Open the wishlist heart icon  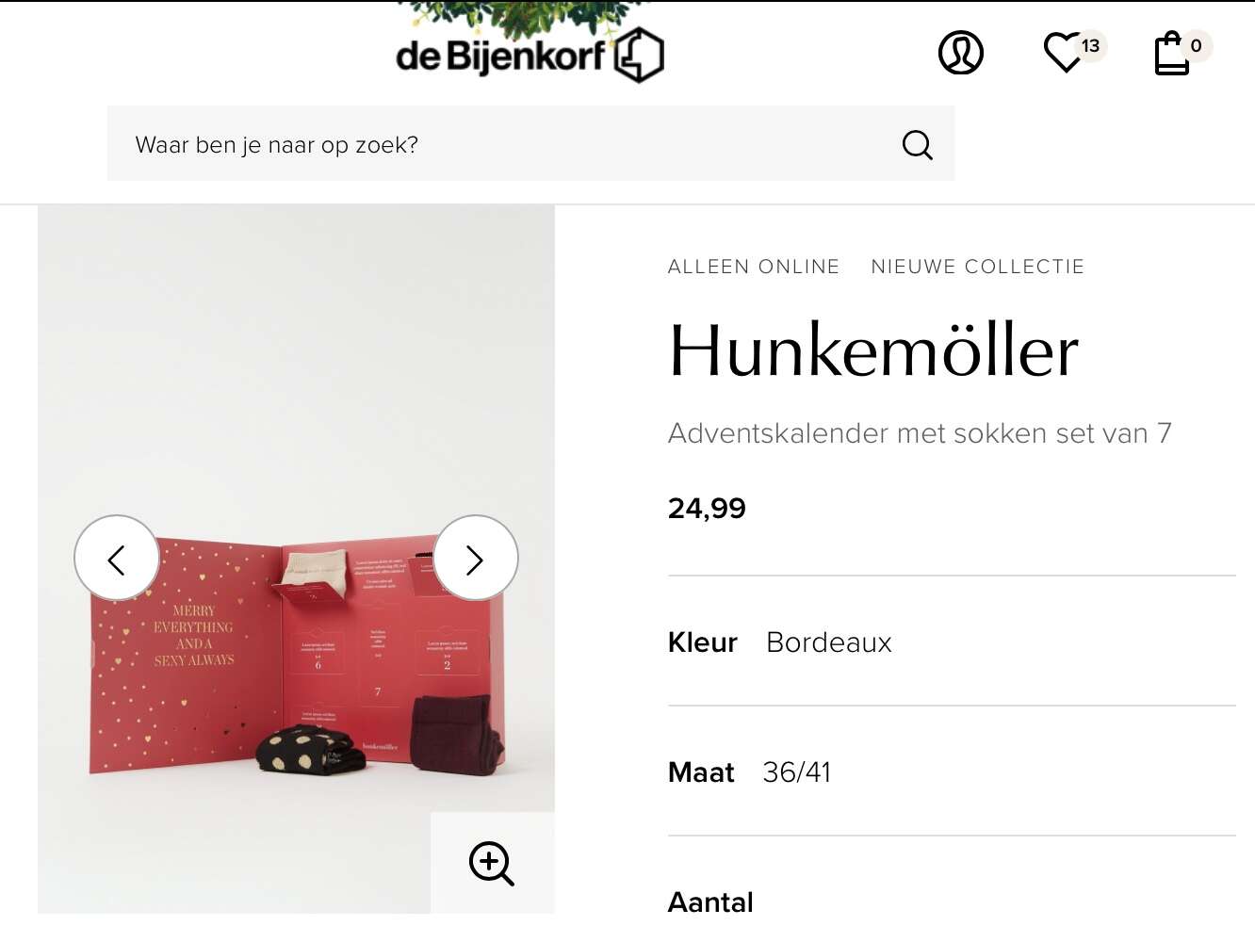(1065, 52)
